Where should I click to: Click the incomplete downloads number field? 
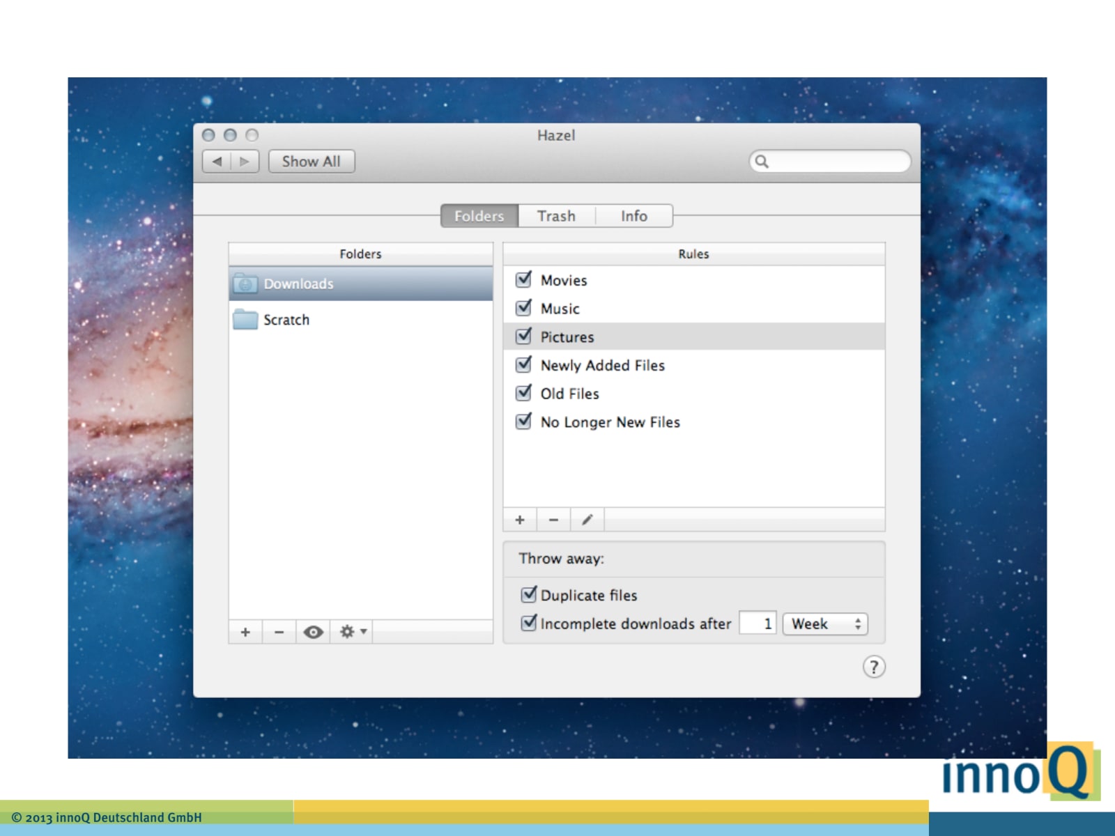point(758,624)
